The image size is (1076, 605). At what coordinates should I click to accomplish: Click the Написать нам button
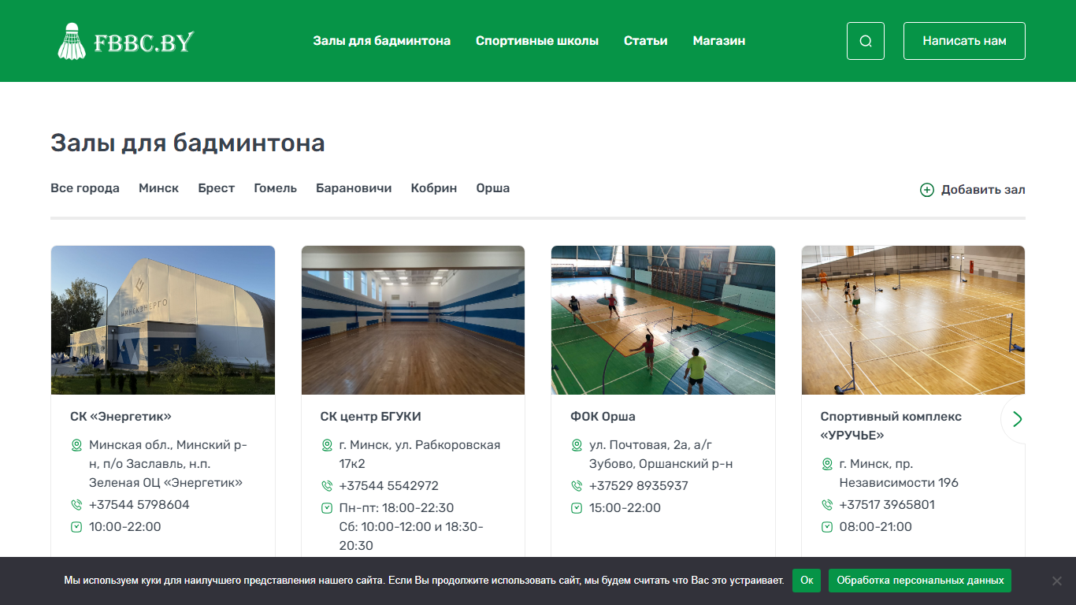click(x=964, y=41)
